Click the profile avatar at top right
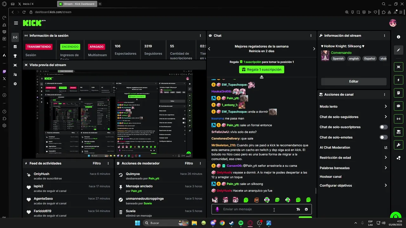This screenshot has width=406, height=228. (393, 23)
